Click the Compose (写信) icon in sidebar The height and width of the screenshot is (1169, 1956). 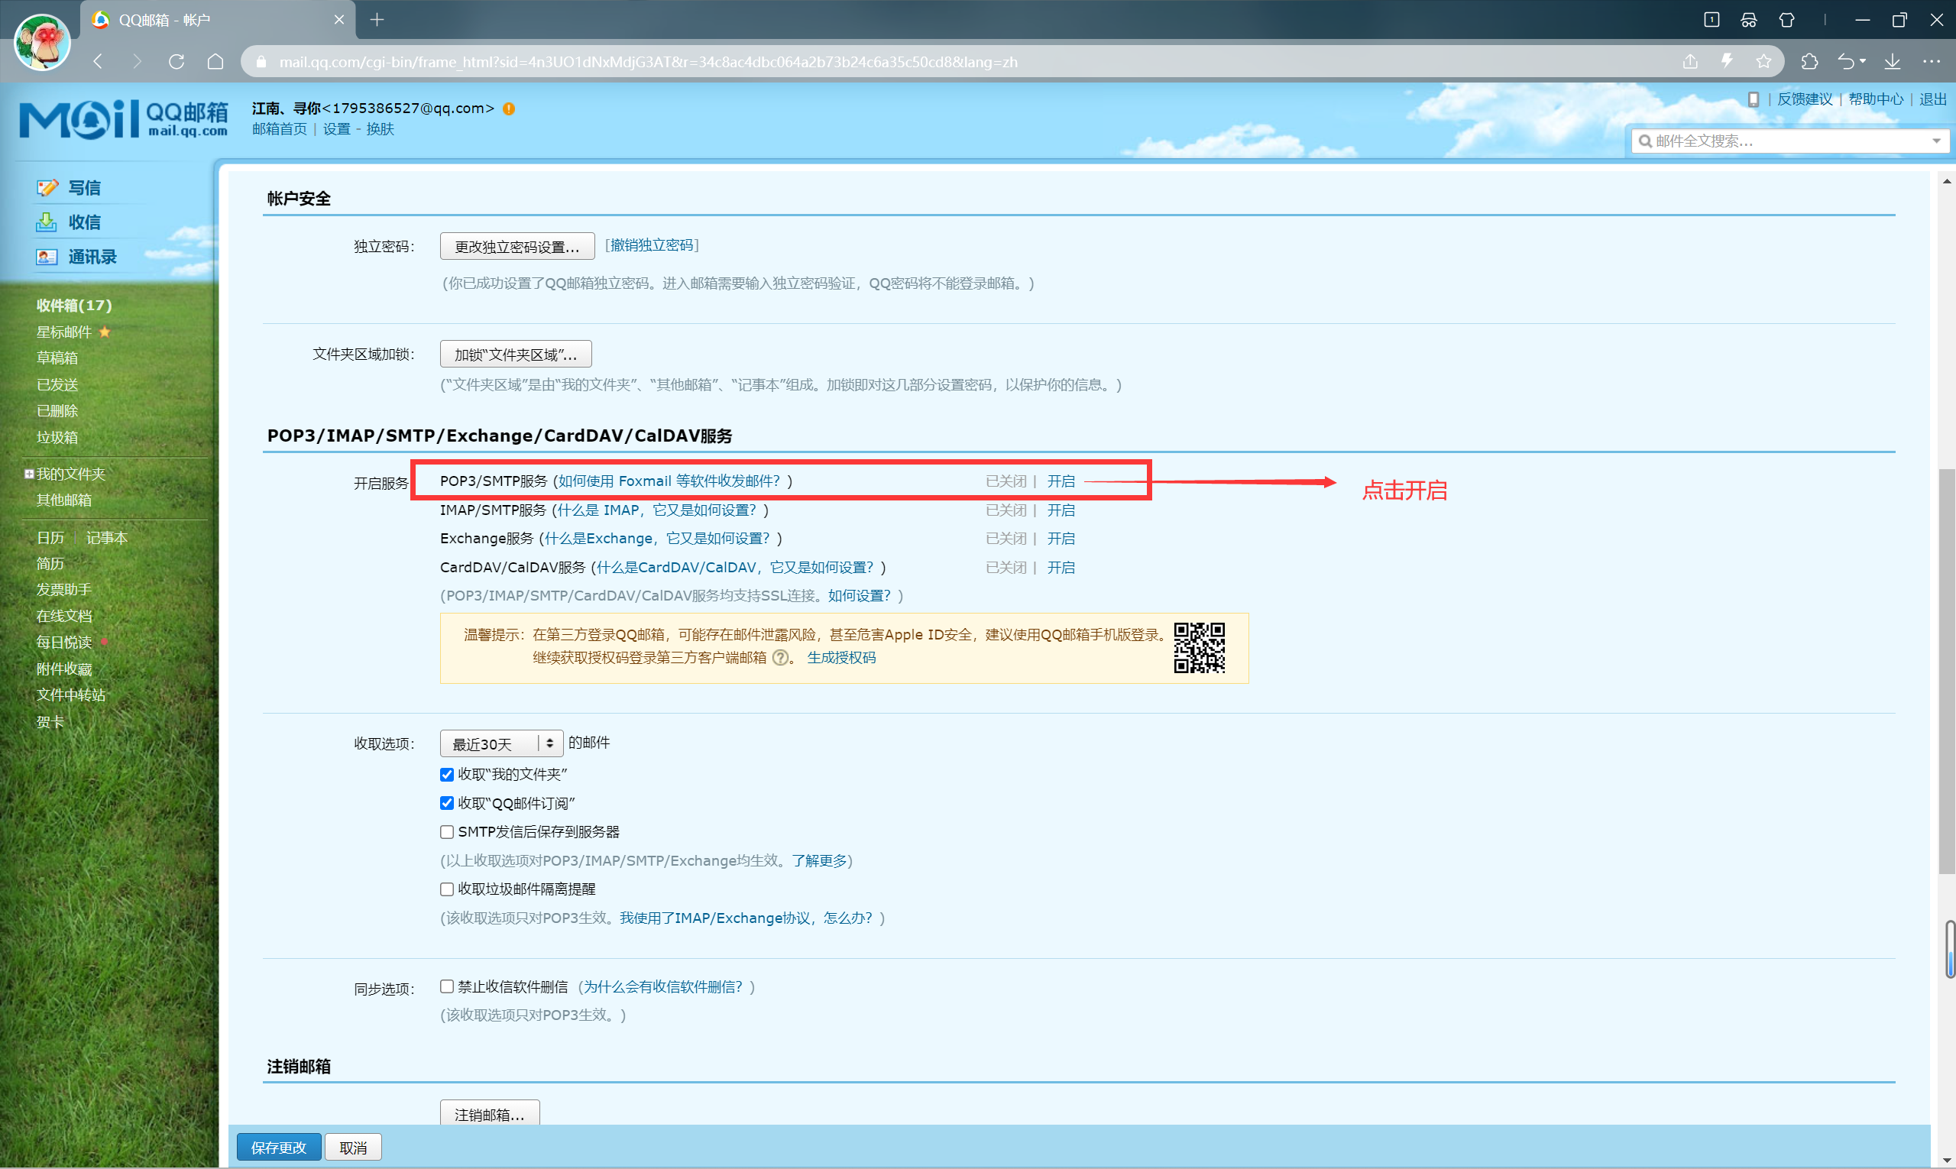(47, 187)
